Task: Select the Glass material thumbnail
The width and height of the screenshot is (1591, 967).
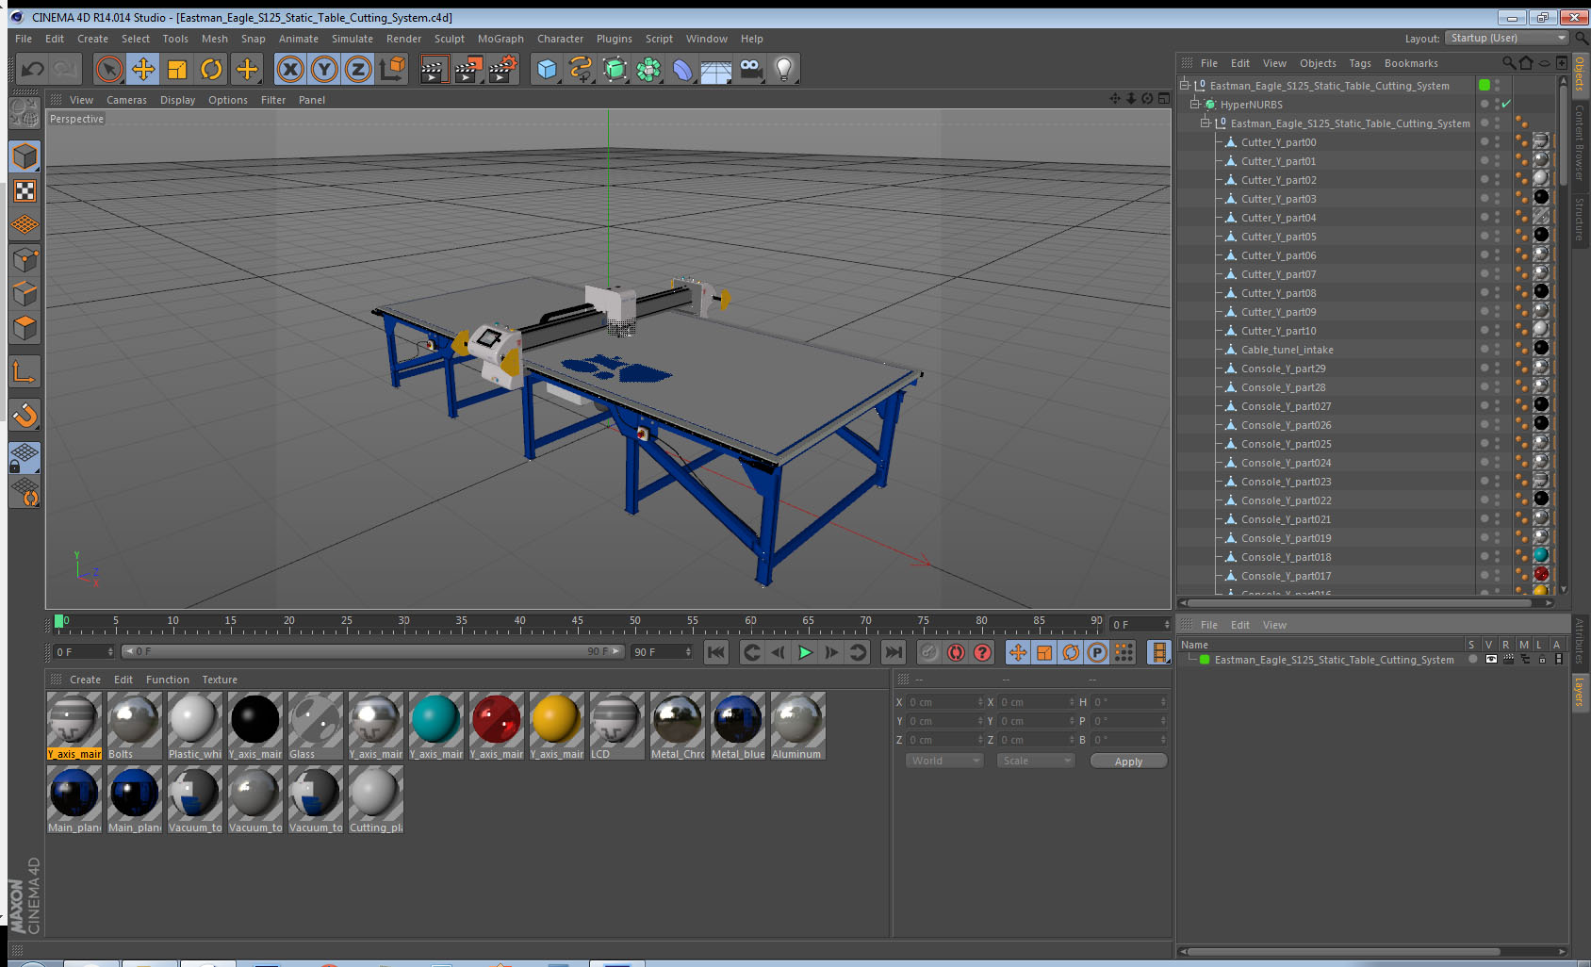Action: pos(316,726)
